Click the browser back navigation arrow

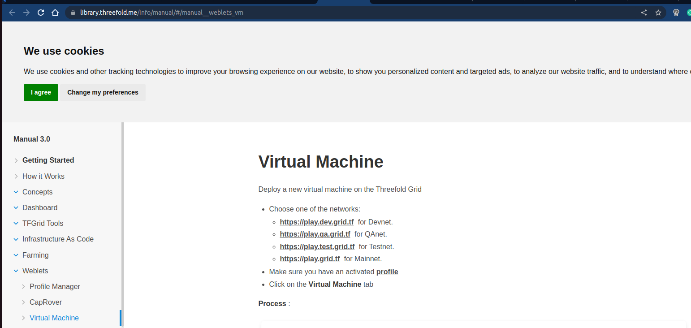[x=12, y=13]
